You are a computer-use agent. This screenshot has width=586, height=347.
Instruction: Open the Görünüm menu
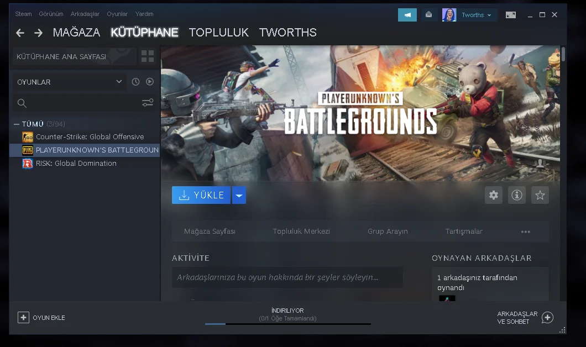51,14
